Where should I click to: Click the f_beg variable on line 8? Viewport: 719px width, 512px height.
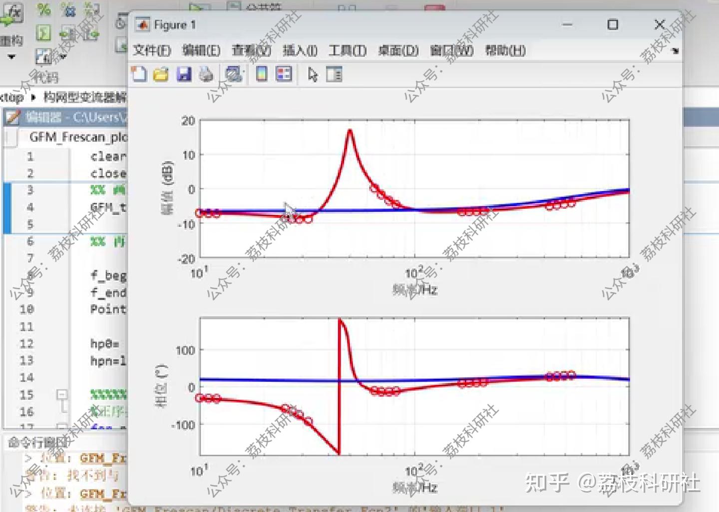[108, 275]
